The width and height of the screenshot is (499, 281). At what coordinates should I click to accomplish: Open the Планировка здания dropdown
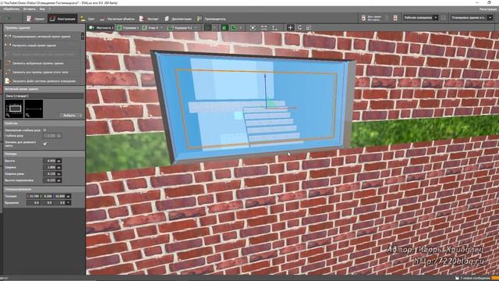472,17
